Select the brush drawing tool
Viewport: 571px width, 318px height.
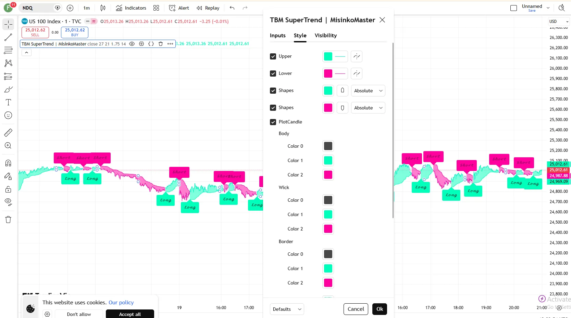(8, 89)
